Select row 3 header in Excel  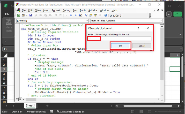pyautogui.click(x=4, y=69)
